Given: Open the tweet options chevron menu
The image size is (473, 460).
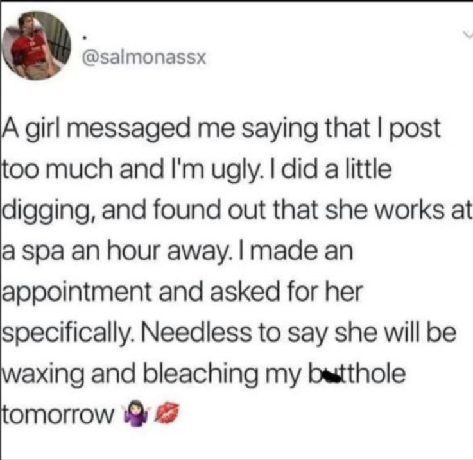Looking at the screenshot, I should click(468, 35).
